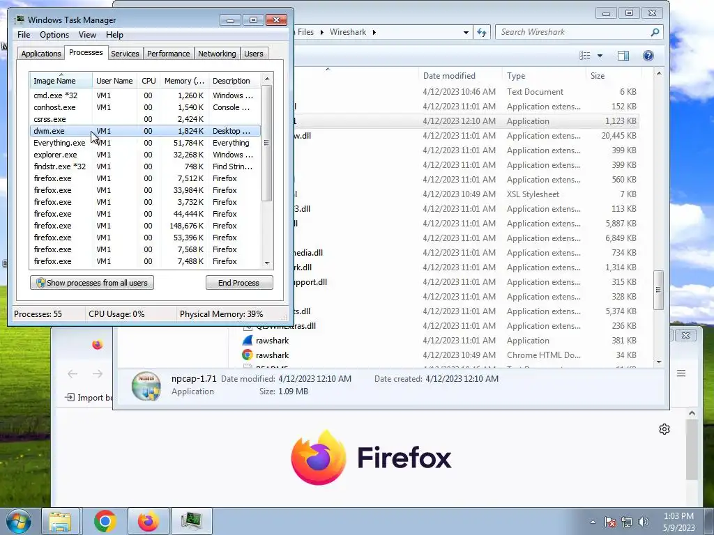Open Firefox personalize new tab gear
Image resolution: width=714 pixels, height=535 pixels.
tap(664, 429)
